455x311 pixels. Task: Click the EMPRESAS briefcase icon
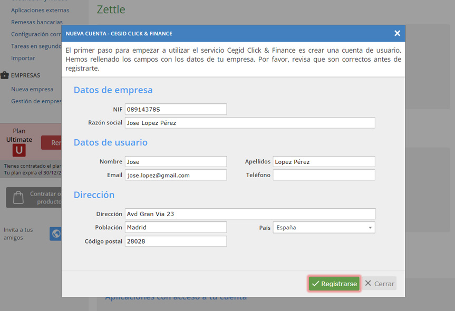click(5, 75)
